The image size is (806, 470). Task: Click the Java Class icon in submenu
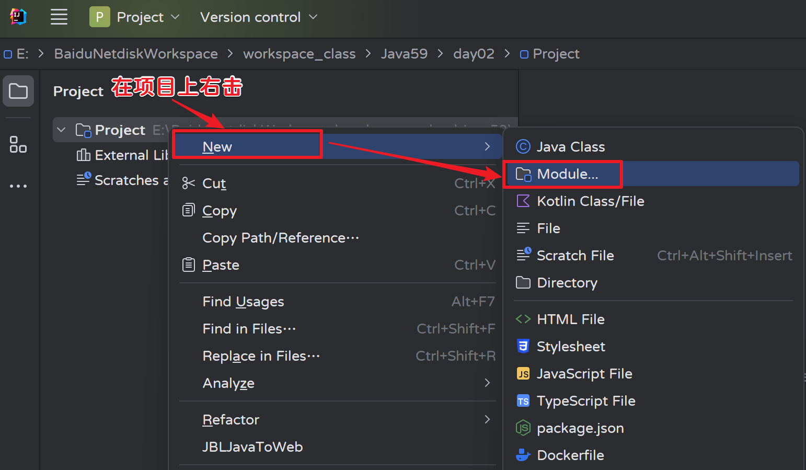click(x=523, y=146)
